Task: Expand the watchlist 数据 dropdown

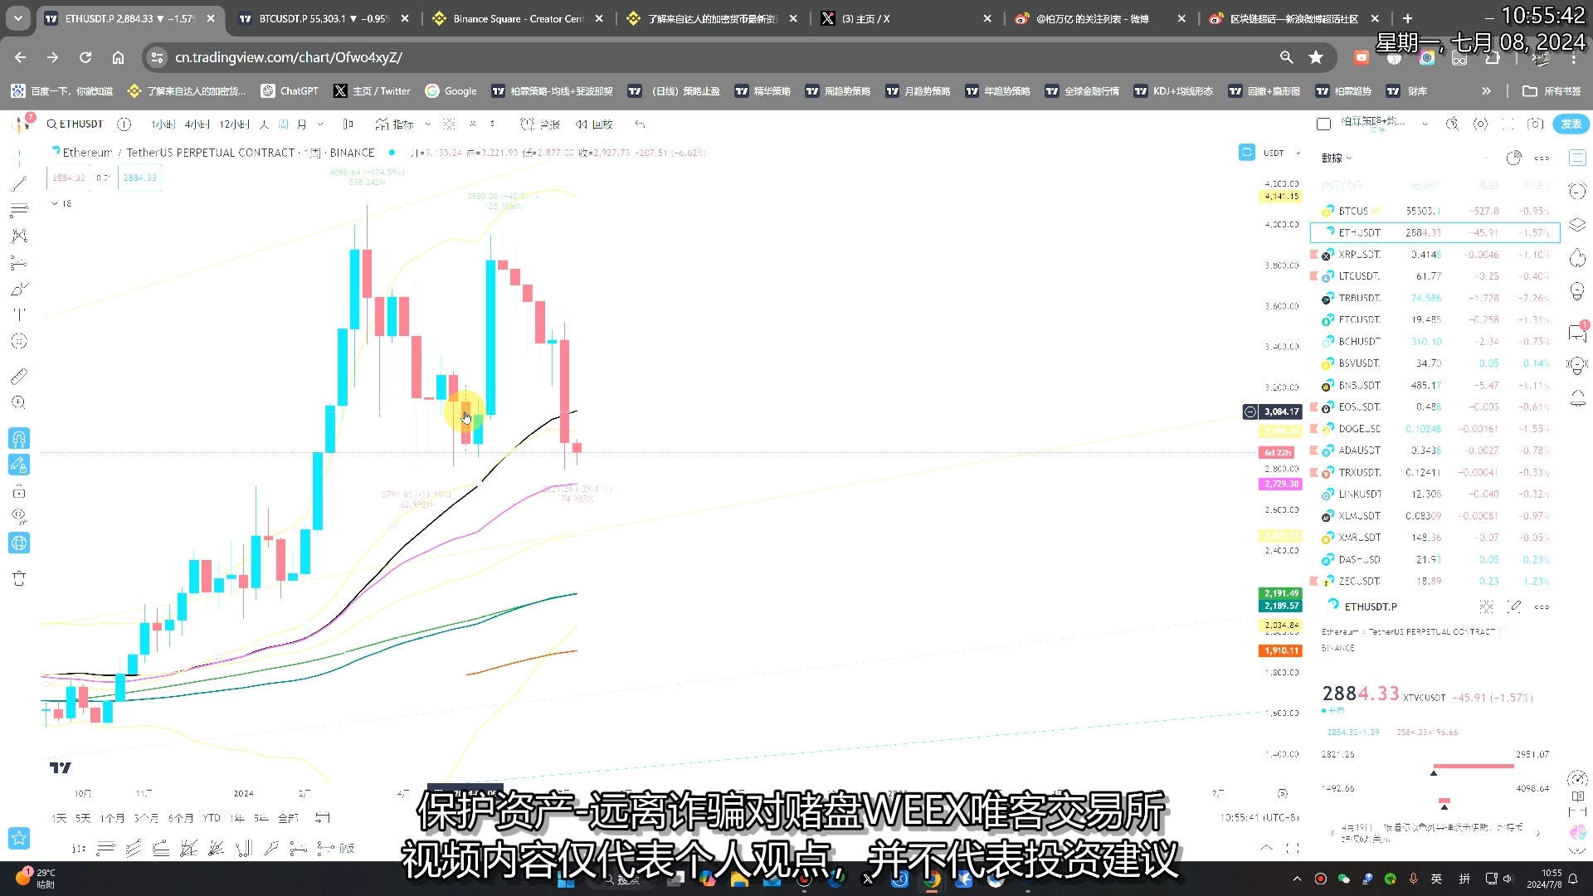Action: coord(1337,158)
